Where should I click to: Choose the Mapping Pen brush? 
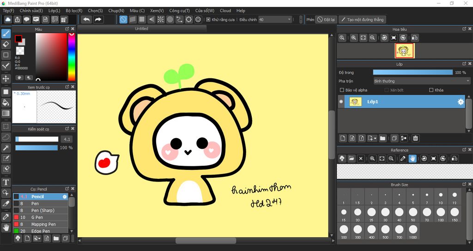pyautogui.click(x=41, y=224)
